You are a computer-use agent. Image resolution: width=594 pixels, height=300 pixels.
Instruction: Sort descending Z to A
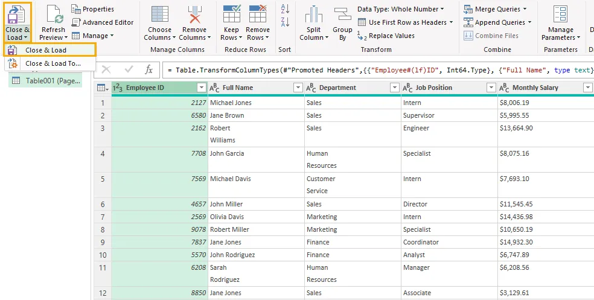click(286, 22)
